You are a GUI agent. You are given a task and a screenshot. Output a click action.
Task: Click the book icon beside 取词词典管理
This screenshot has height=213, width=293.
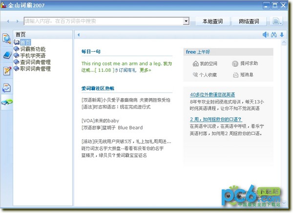(x=17, y=68)
